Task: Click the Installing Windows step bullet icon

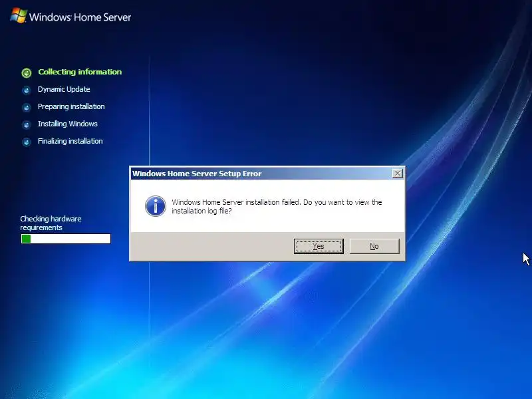Action: pos(27,125)
